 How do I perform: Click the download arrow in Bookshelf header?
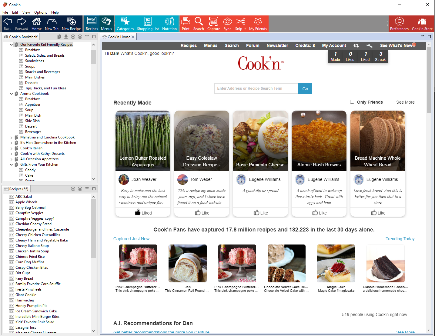(66, 37)
